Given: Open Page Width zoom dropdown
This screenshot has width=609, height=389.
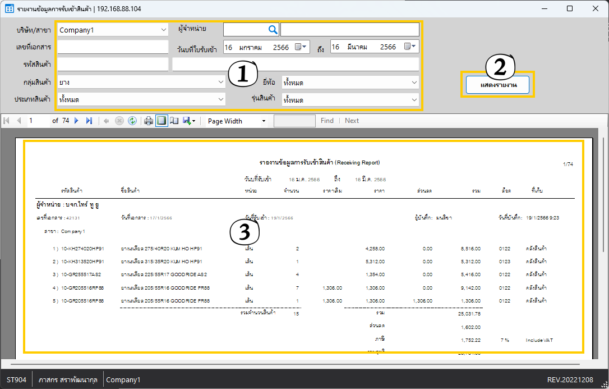Looking at the screenshot, I should tap(264, 121).
